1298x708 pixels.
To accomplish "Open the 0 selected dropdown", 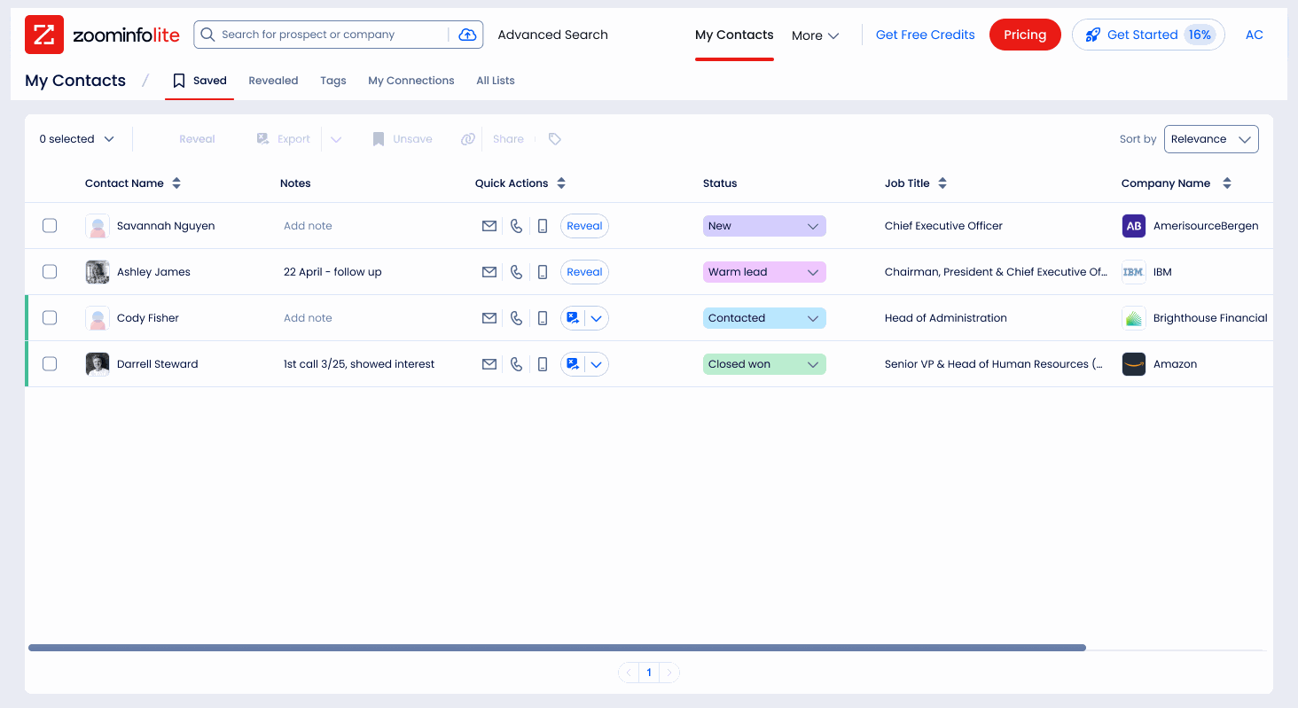I will click(x=77, y=139).
